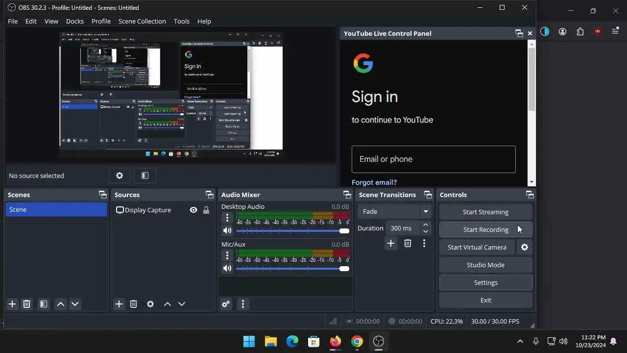Remove selected source trash icon
627x353 pixels.
134,304
